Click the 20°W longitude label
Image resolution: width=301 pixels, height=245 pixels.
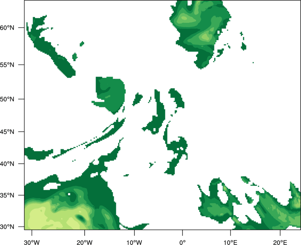coord(84,242)
